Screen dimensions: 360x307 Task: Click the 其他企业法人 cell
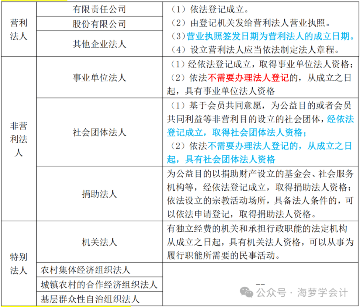click(99, 44)
